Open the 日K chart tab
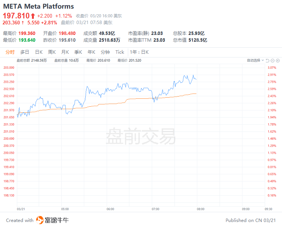Image resolution: width=282 pixels, height=228 pixels. click(39, 52)
